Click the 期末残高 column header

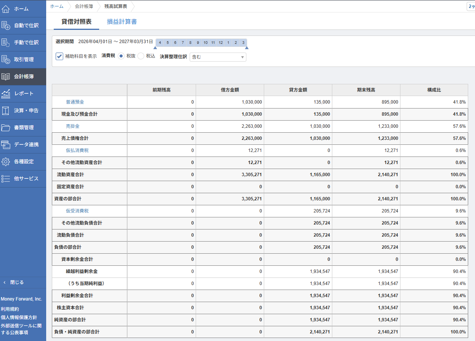[366, 90]
